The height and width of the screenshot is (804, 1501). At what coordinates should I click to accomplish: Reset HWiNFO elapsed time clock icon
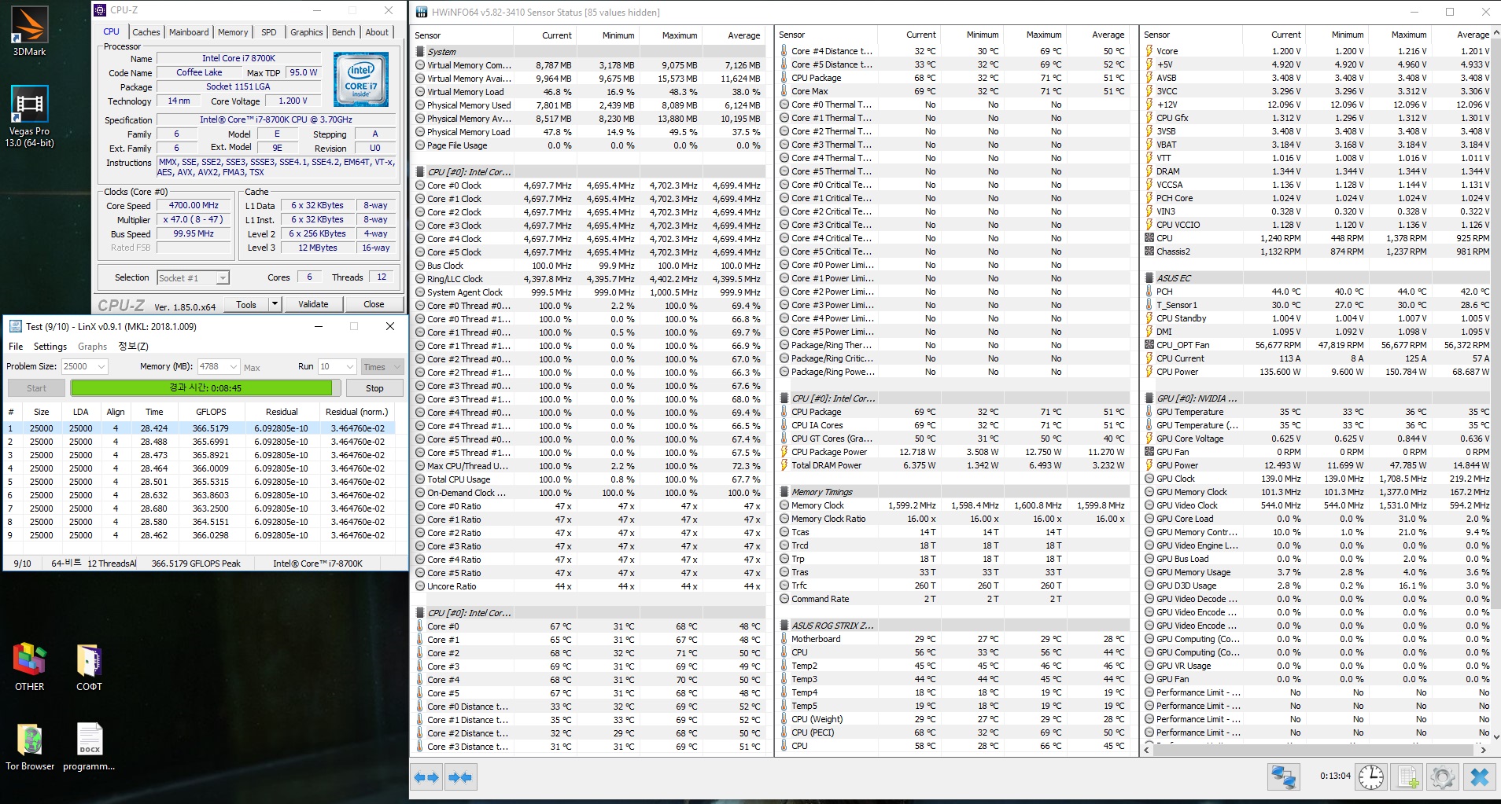1371,777
